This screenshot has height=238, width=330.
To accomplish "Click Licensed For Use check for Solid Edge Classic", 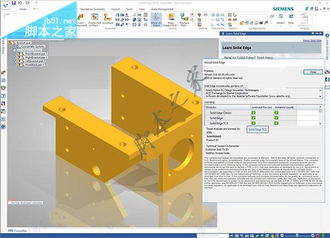I will 254,113.
